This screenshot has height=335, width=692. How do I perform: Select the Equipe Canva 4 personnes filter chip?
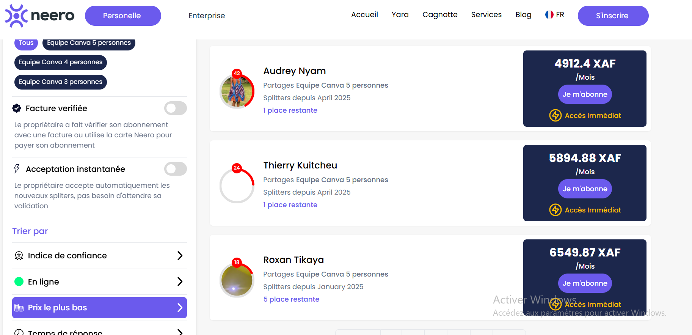pos(61,62)
